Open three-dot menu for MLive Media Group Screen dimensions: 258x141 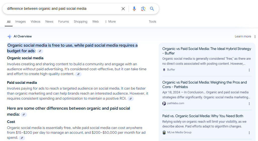coord(249,133)
